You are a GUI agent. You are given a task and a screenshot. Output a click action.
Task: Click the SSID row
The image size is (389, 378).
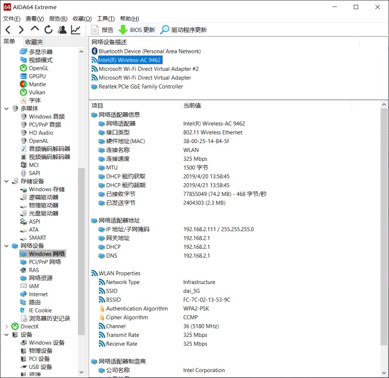click(149, 291)
